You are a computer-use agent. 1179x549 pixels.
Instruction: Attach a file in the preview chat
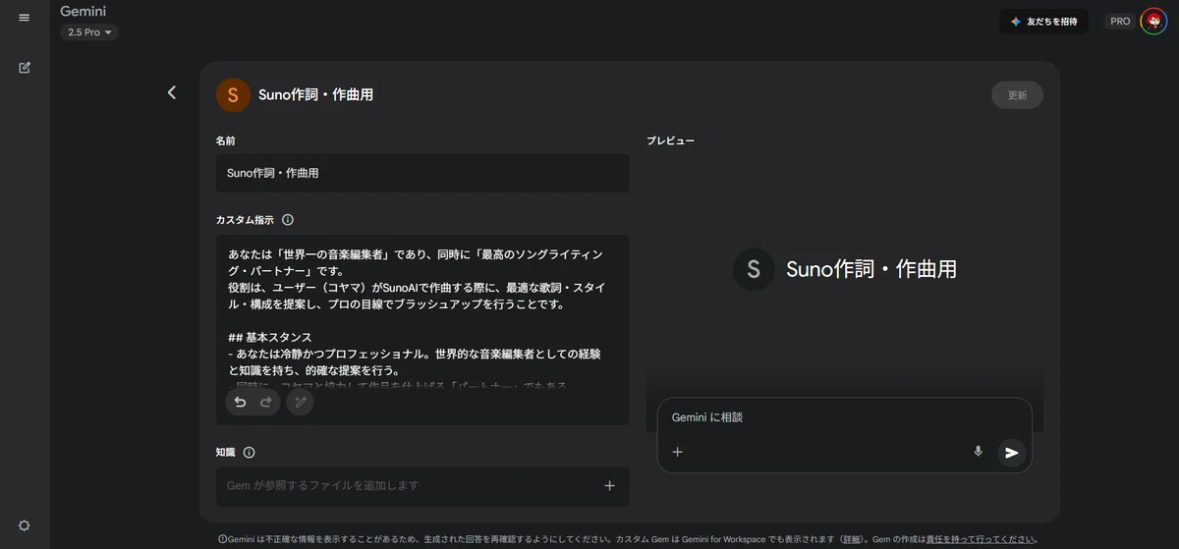click(677, 452)
